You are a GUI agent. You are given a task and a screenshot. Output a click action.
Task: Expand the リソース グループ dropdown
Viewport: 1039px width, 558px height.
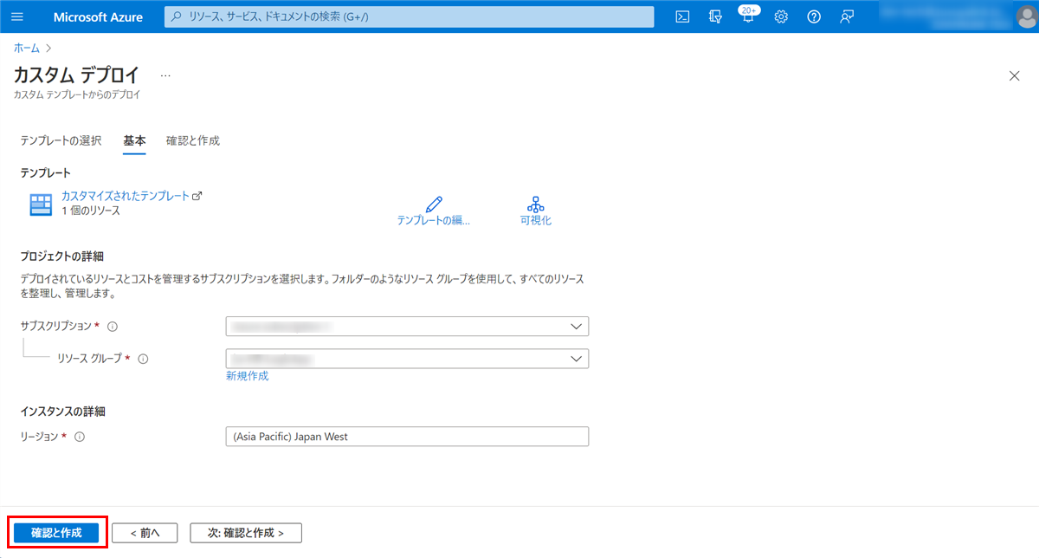point(407,359)
